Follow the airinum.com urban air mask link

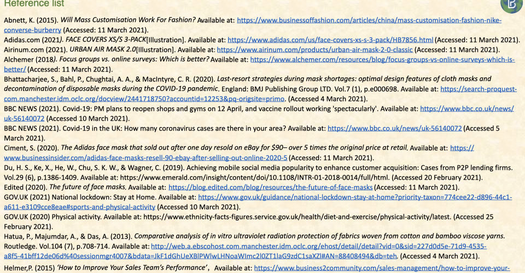pyautogui.click(x=315, y=50)
